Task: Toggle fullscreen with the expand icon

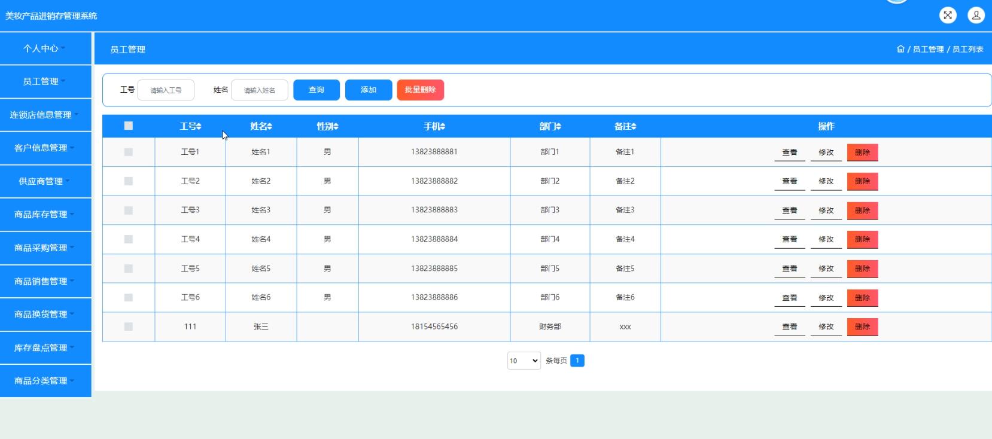Action: pos(948,16)
